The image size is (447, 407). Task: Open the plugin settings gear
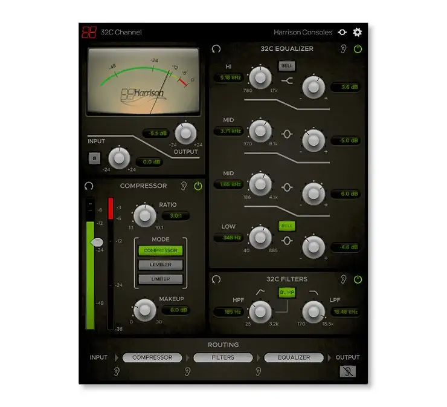pyautogui.click(x=357, y=32)
